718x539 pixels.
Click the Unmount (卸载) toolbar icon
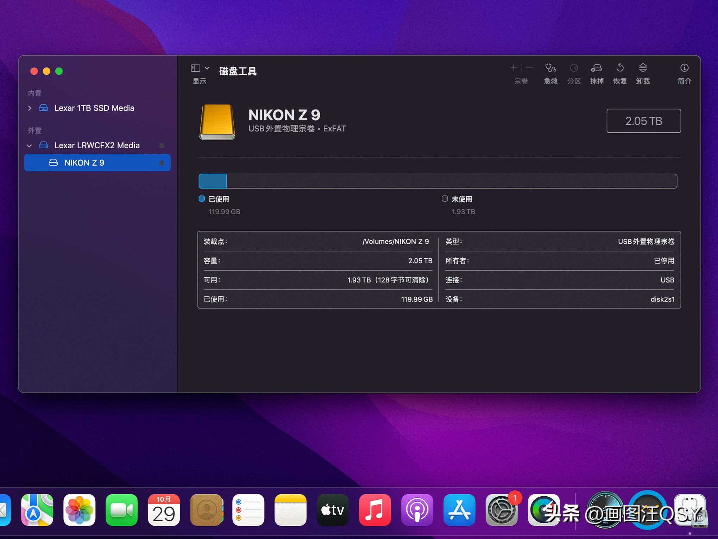click(x=643, y=68)
